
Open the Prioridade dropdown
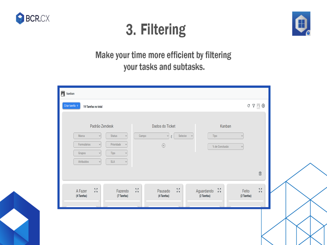coord(117,145)
